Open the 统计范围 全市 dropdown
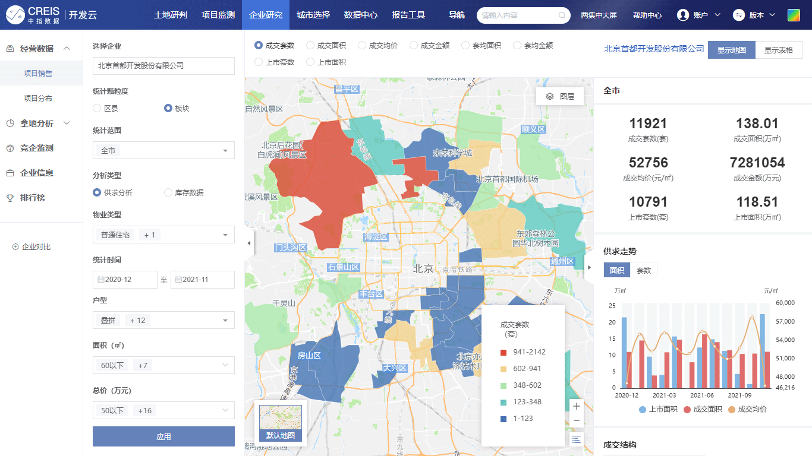 pos(163,151)
